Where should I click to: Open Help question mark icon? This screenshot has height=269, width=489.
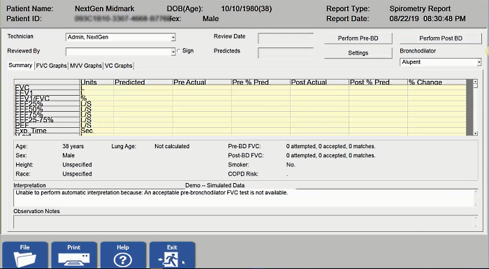coord(123,255)
